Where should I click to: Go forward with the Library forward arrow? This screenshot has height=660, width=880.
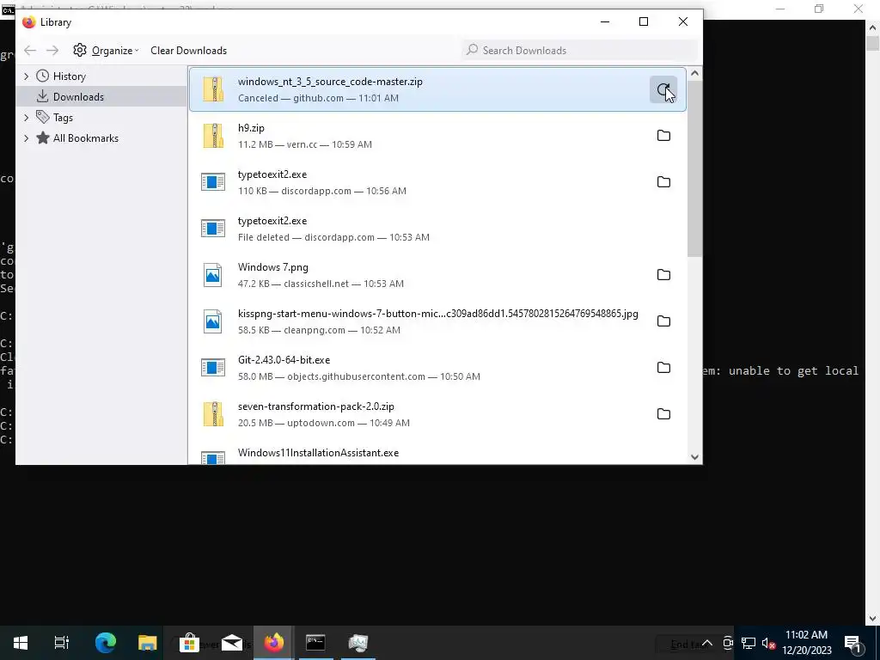pos(52,51)
